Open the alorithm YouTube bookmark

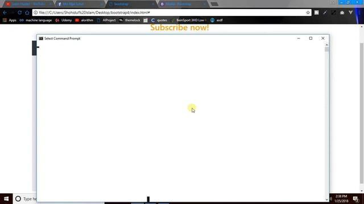(x=84, y=20)
